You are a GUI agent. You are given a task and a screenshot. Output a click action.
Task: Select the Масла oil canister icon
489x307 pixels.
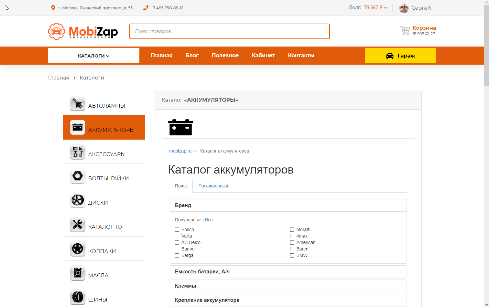pyautogui.click(x=78, y=273)
